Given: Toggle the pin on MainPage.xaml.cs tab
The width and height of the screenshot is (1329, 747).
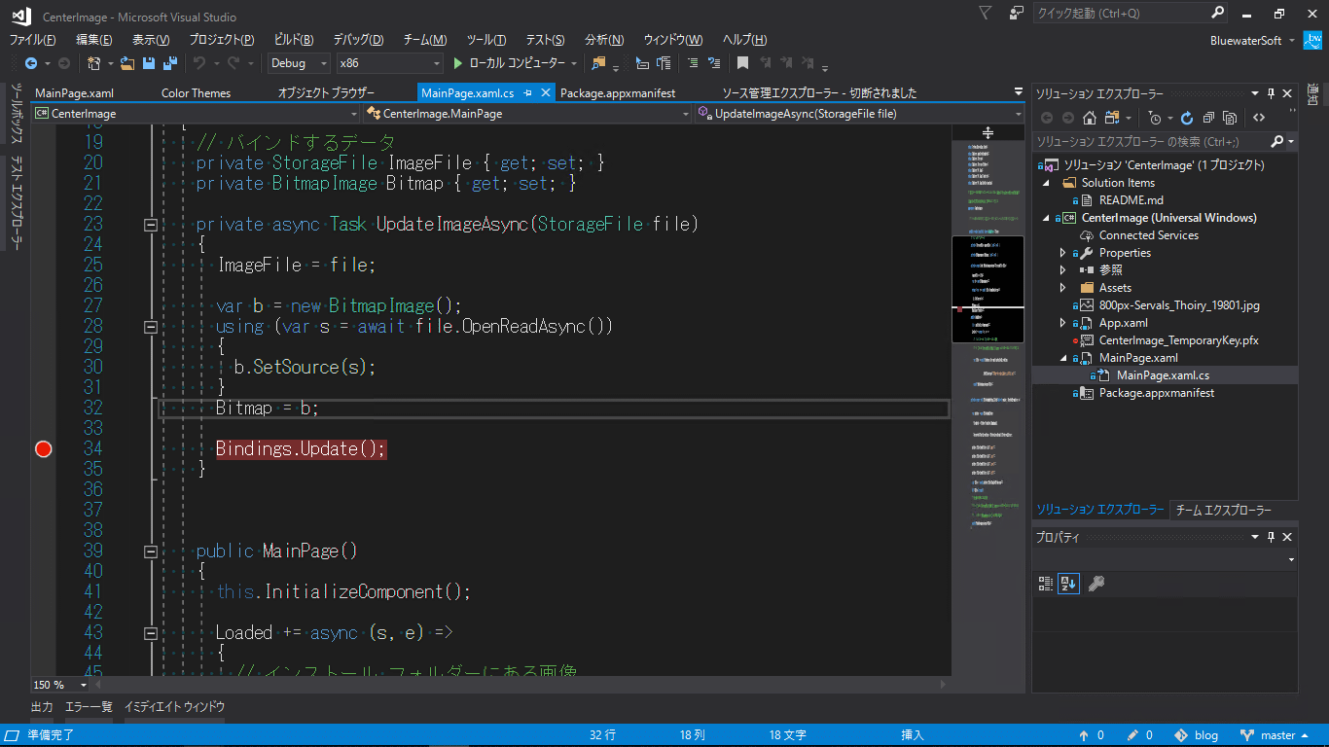Looking at the screenshot, I should point(525,92).
